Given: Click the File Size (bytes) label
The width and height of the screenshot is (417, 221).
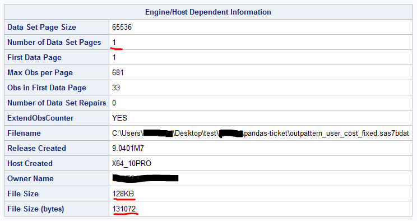Looking at the screenshot, I should tap(36, 209).
